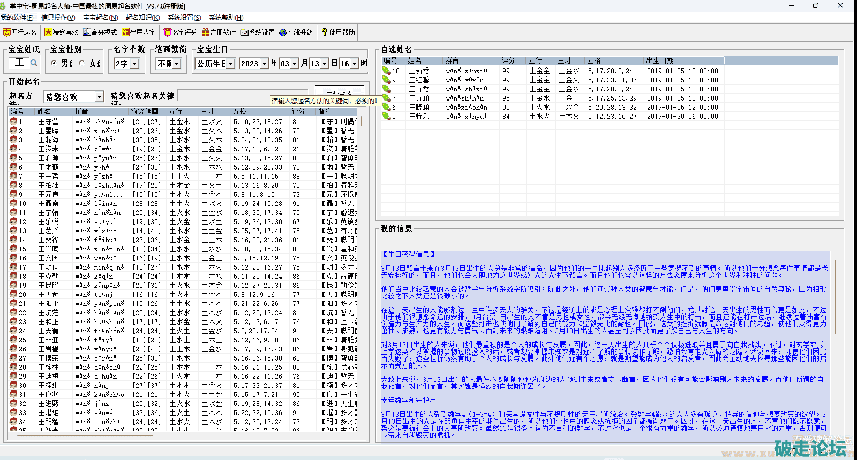
Task: Open the 起名知识(K) menu
Action: [x=142, y=18]
